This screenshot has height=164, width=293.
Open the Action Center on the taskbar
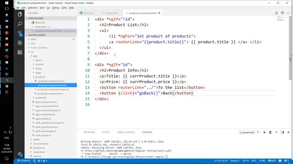click(x=6, y=159)
